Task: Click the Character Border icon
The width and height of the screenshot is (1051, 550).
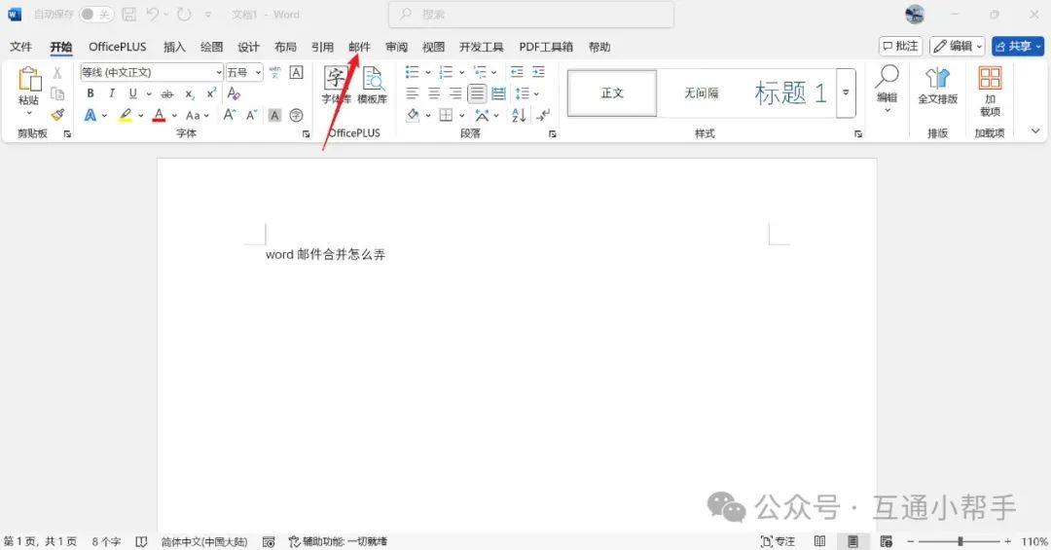Action: pyautogui.click(x=296, y=72)
